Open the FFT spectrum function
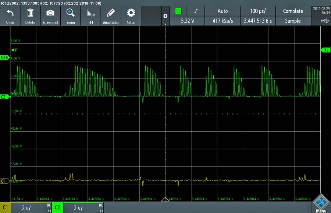Image resolution: width=331 pixels, height=213 pixels. tap(91, 13)
